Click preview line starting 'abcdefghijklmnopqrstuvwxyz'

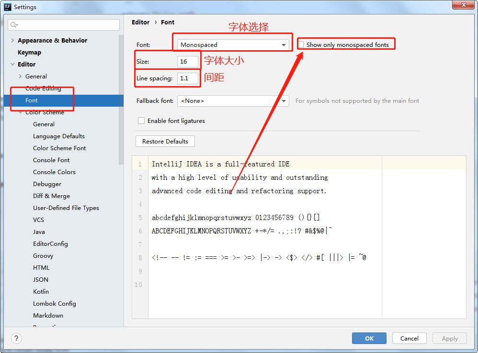pyautogui.click(x=236, y=218)
